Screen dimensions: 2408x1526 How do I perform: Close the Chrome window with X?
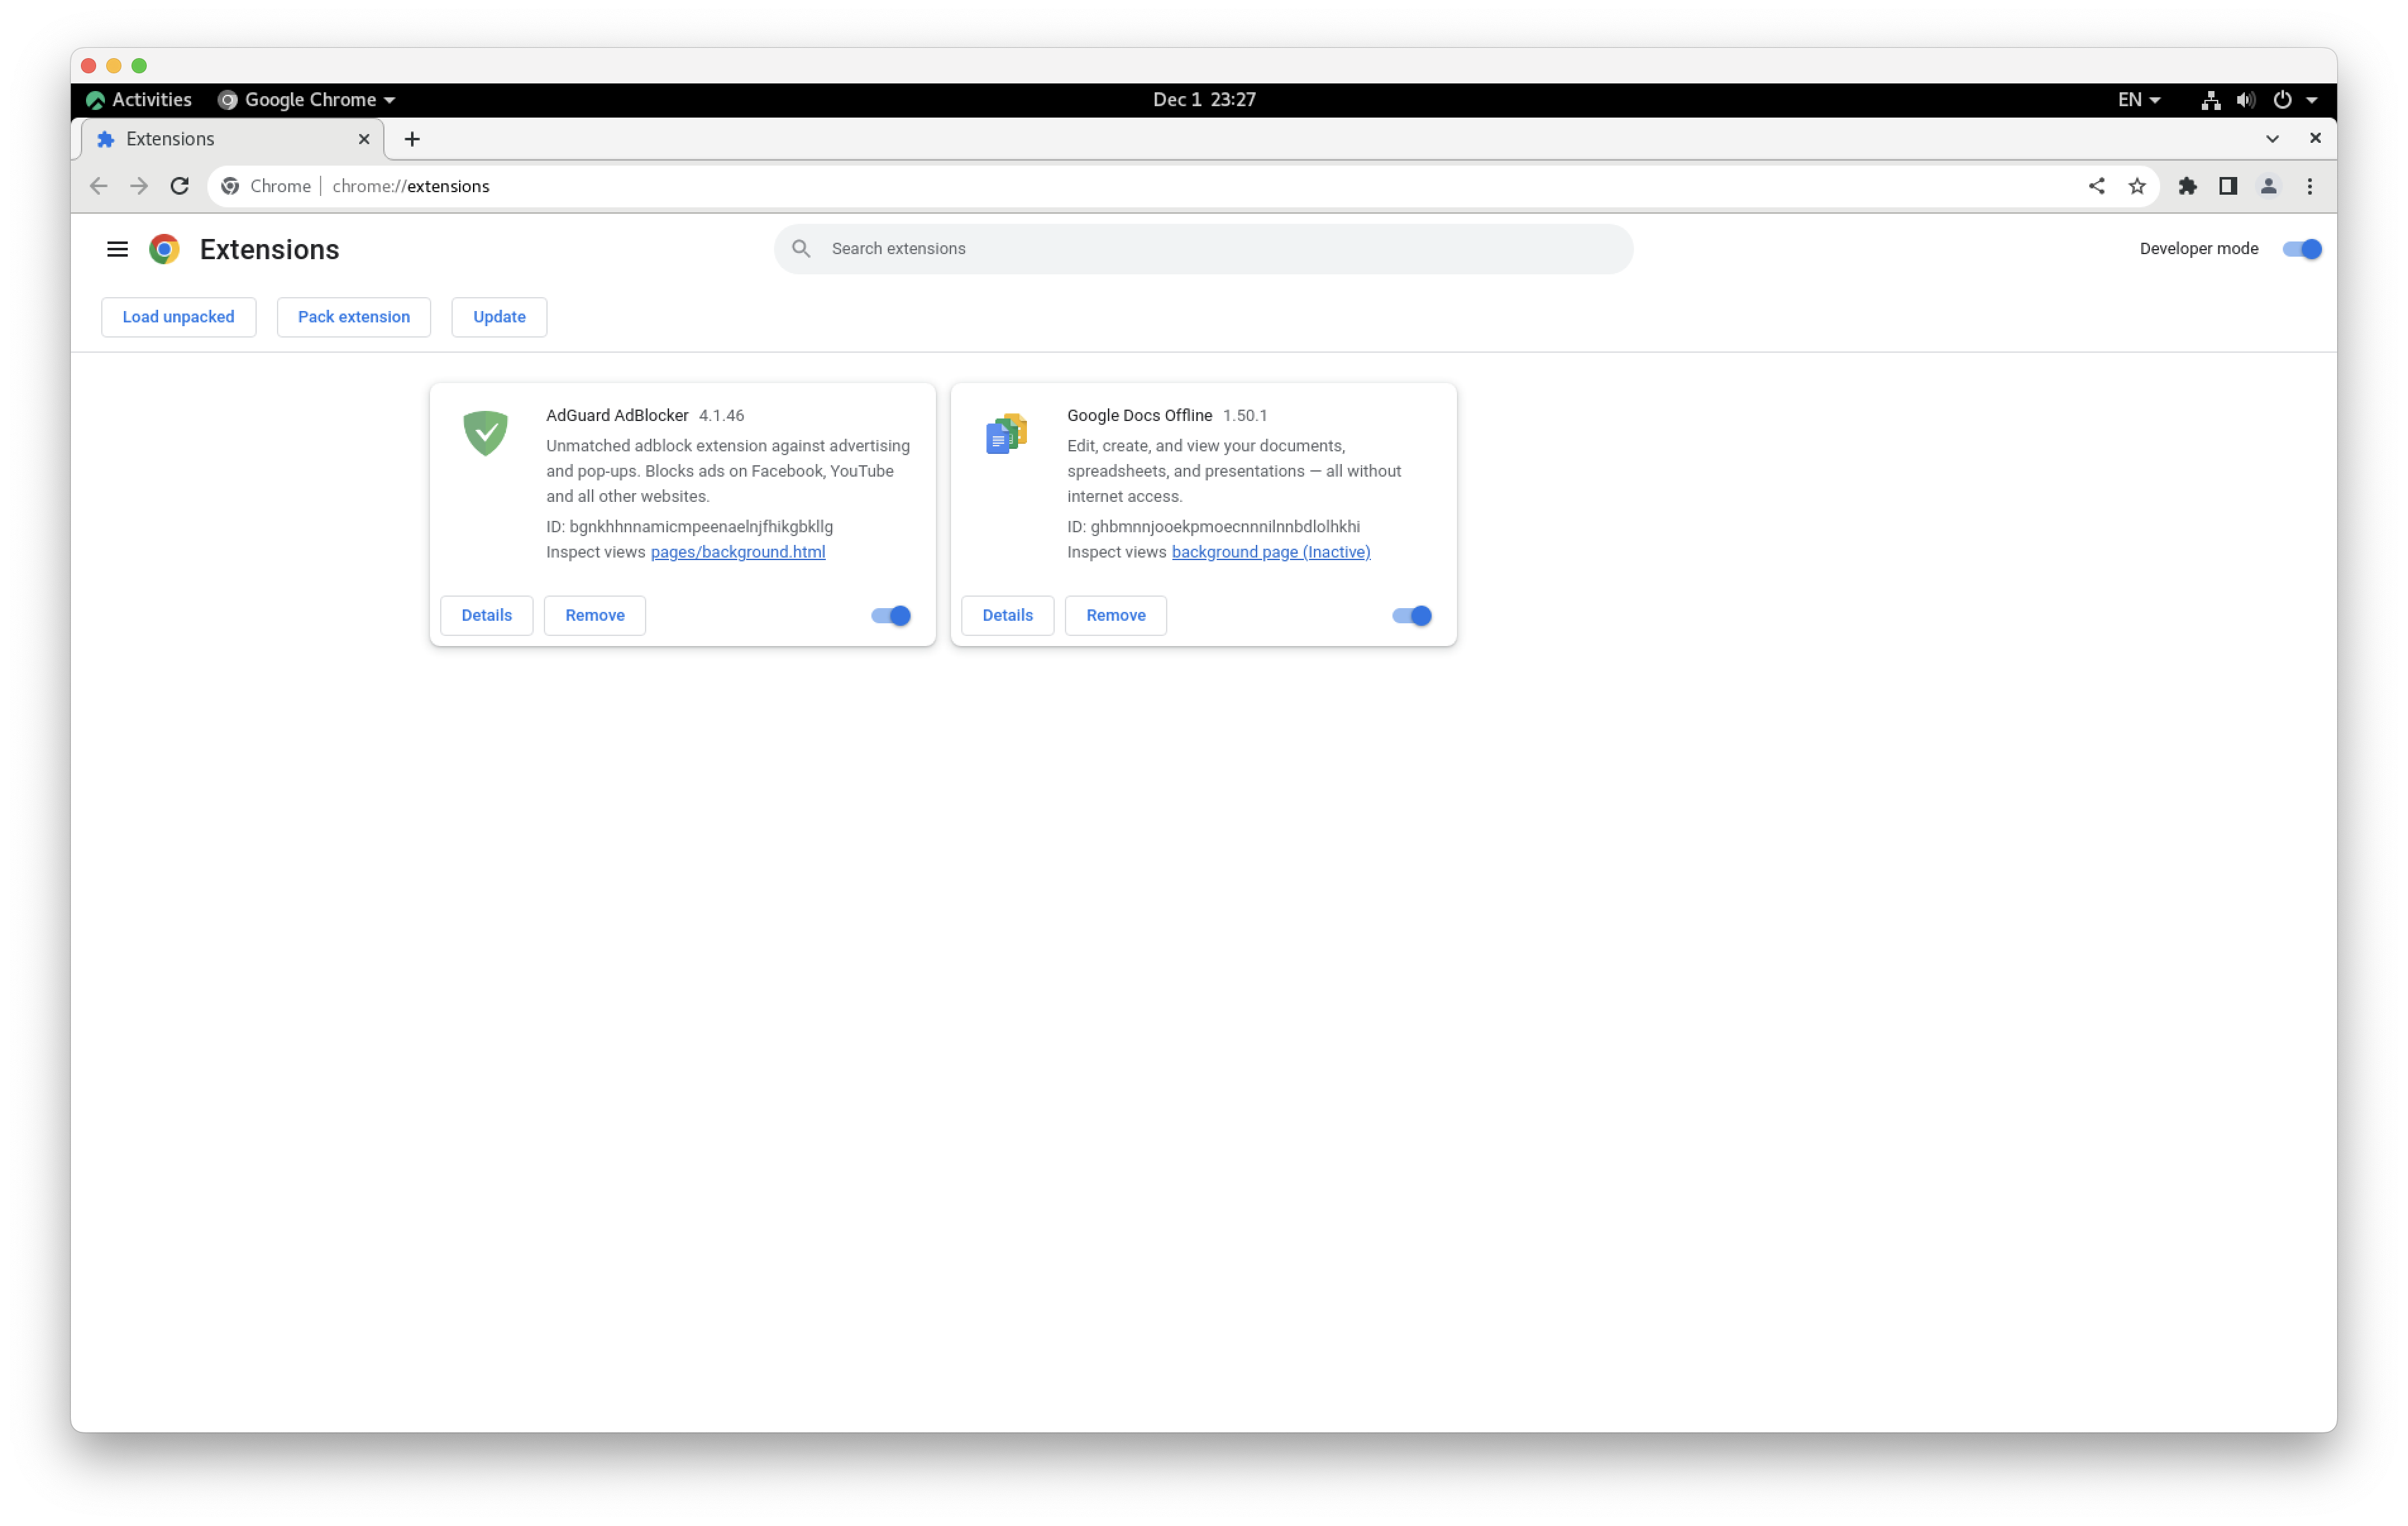[x=2315, y=138]
